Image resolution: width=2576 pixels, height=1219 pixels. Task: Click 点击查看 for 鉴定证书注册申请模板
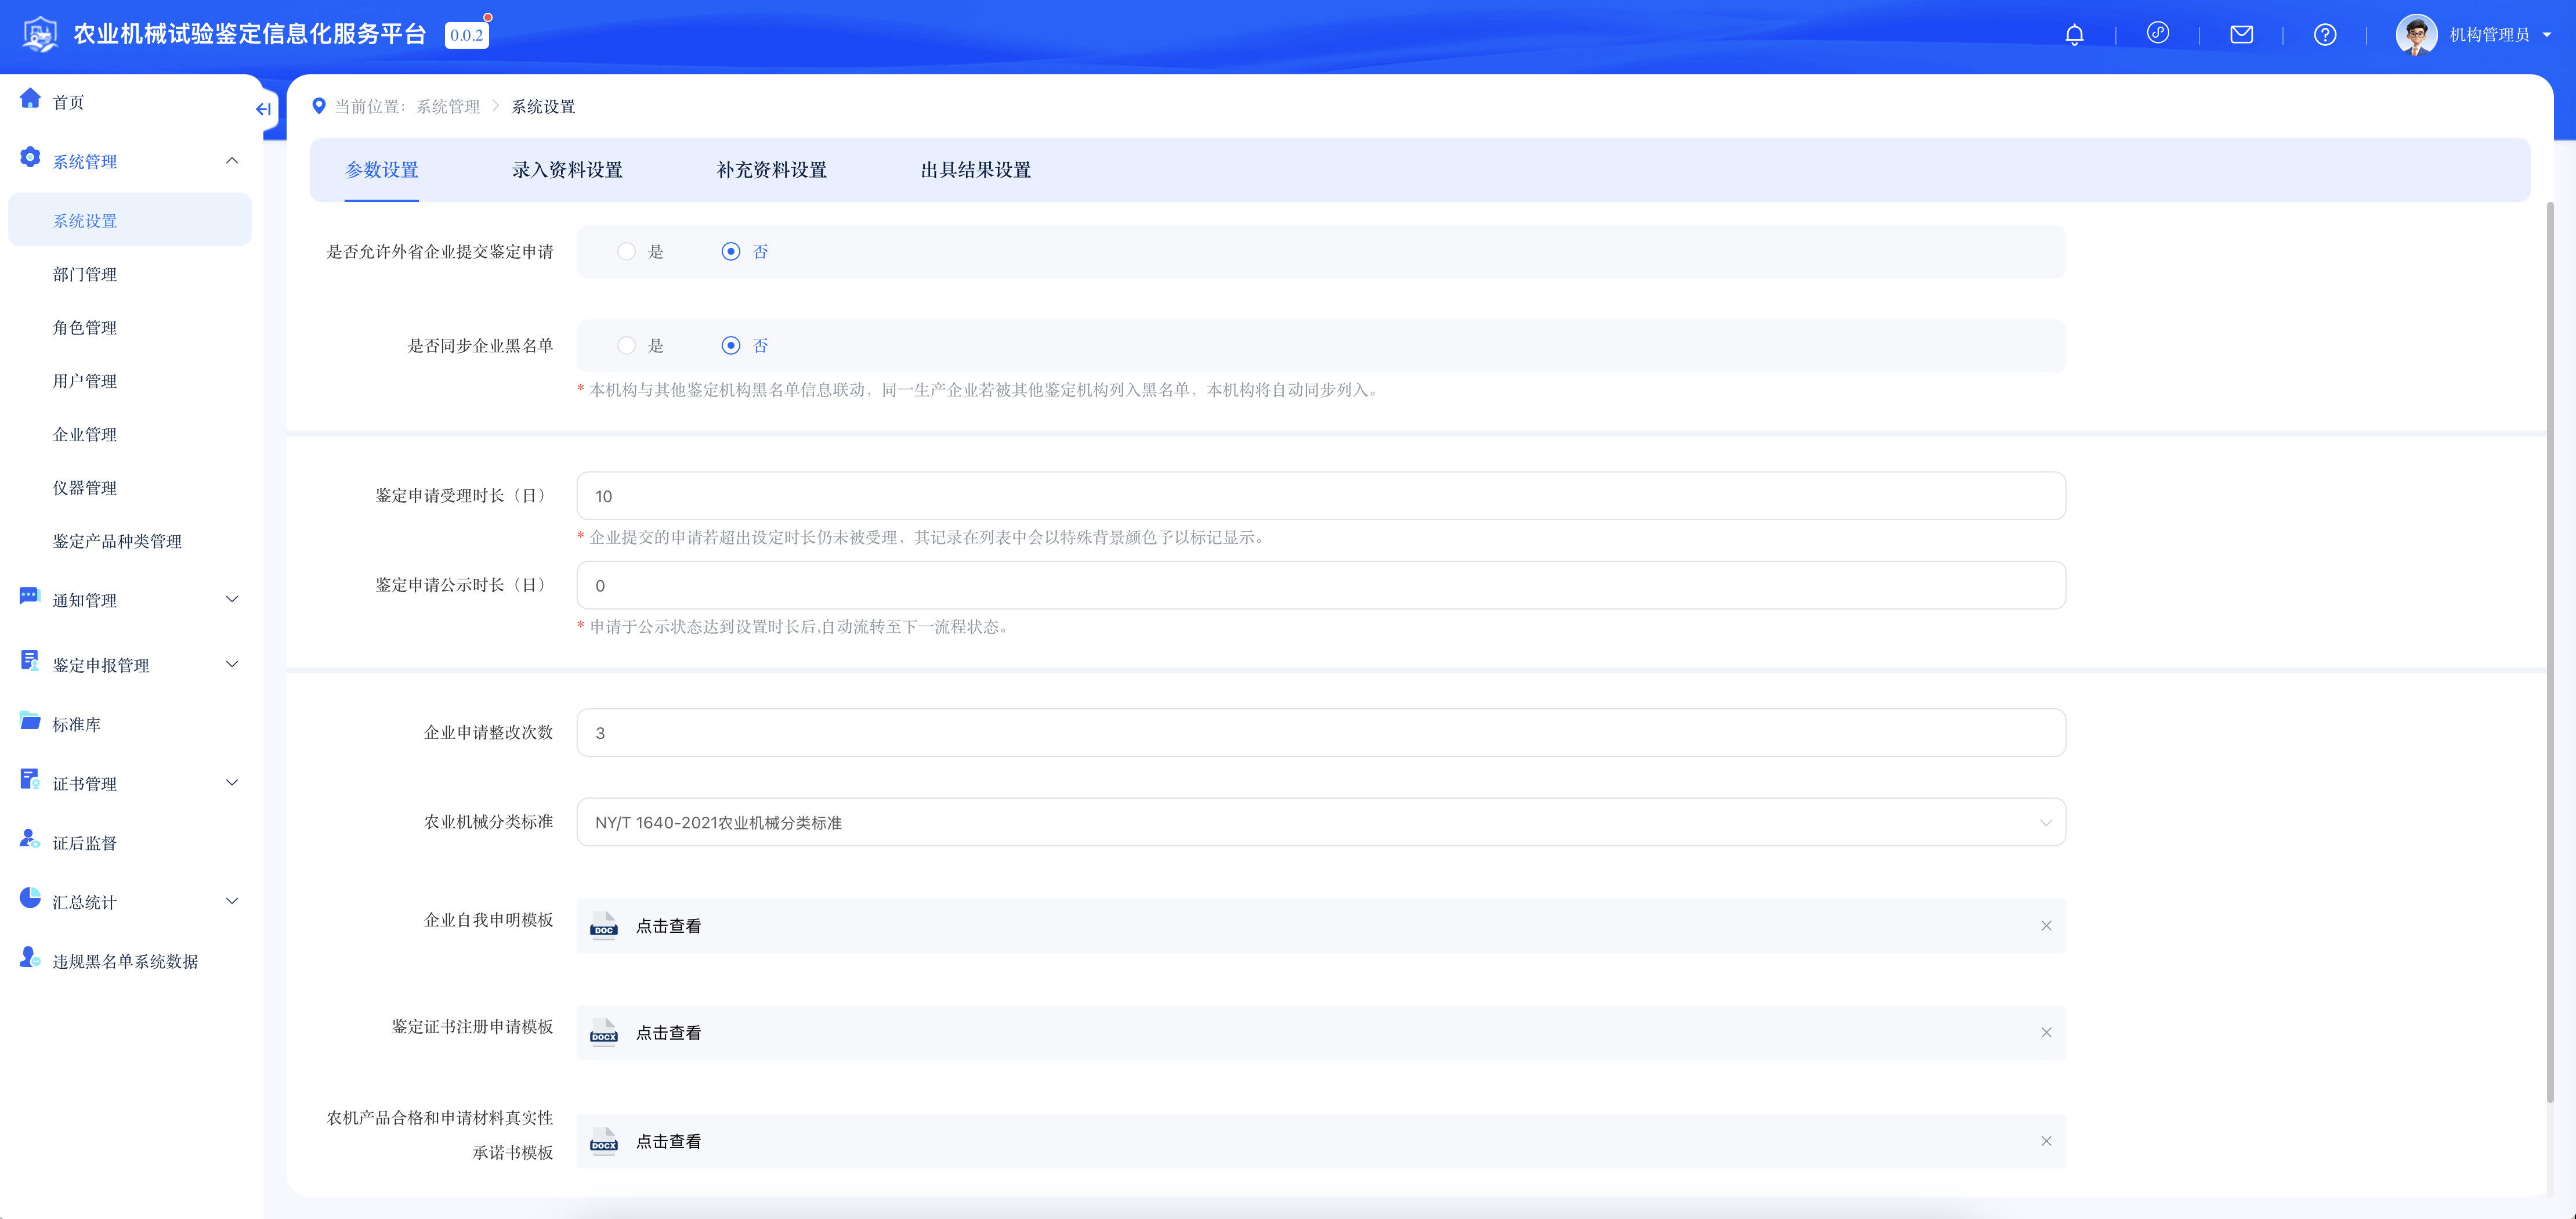point(668,1033)
